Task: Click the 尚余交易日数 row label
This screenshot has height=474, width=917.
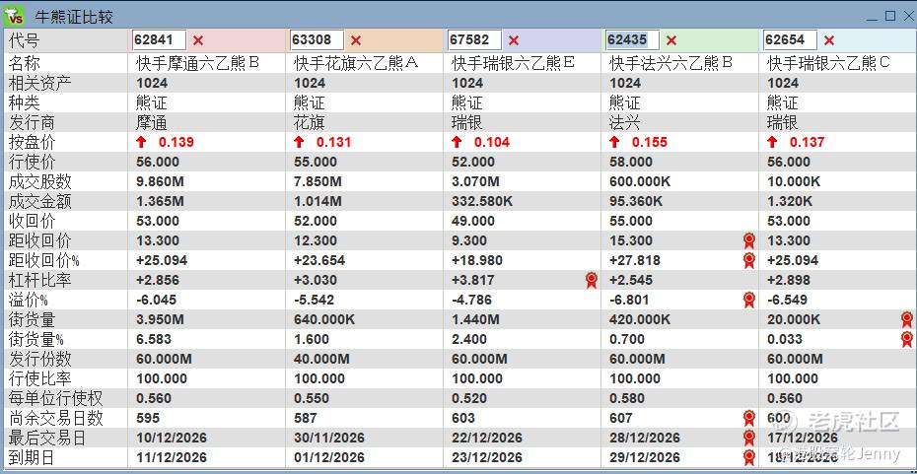Action: pos(55,418)
